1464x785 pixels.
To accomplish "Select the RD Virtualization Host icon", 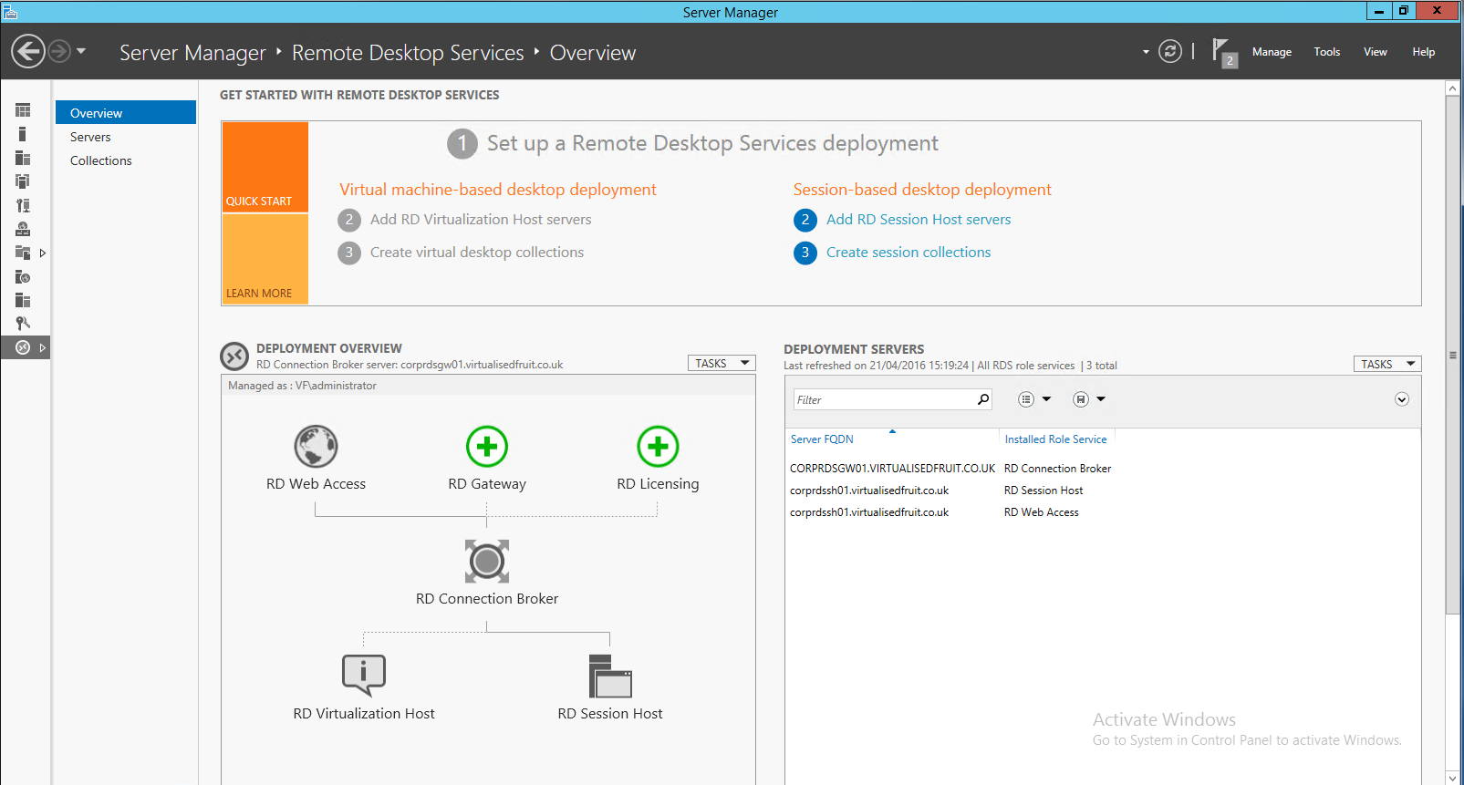I will (363, 676).
